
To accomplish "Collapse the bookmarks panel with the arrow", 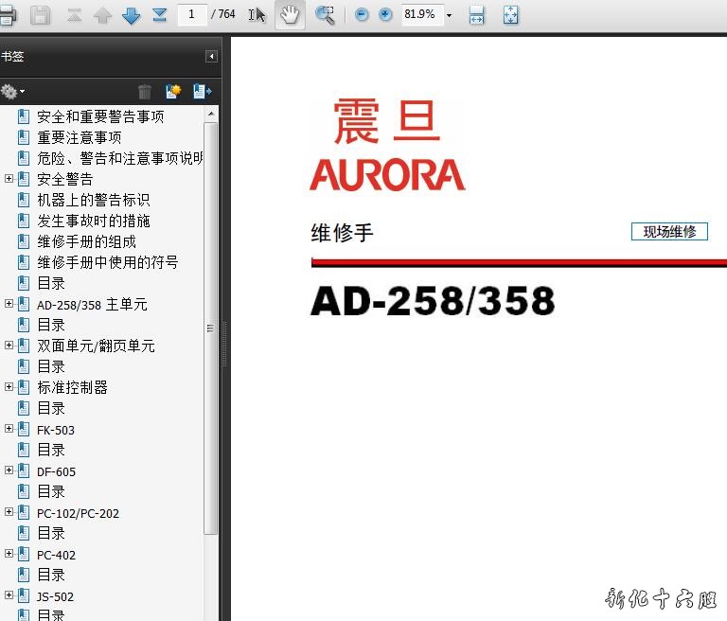I will 211,57.
